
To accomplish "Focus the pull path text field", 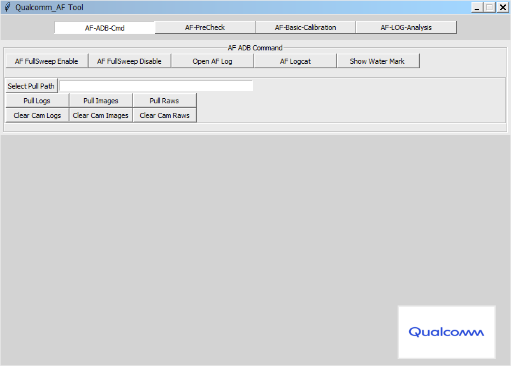I will 156,86.
